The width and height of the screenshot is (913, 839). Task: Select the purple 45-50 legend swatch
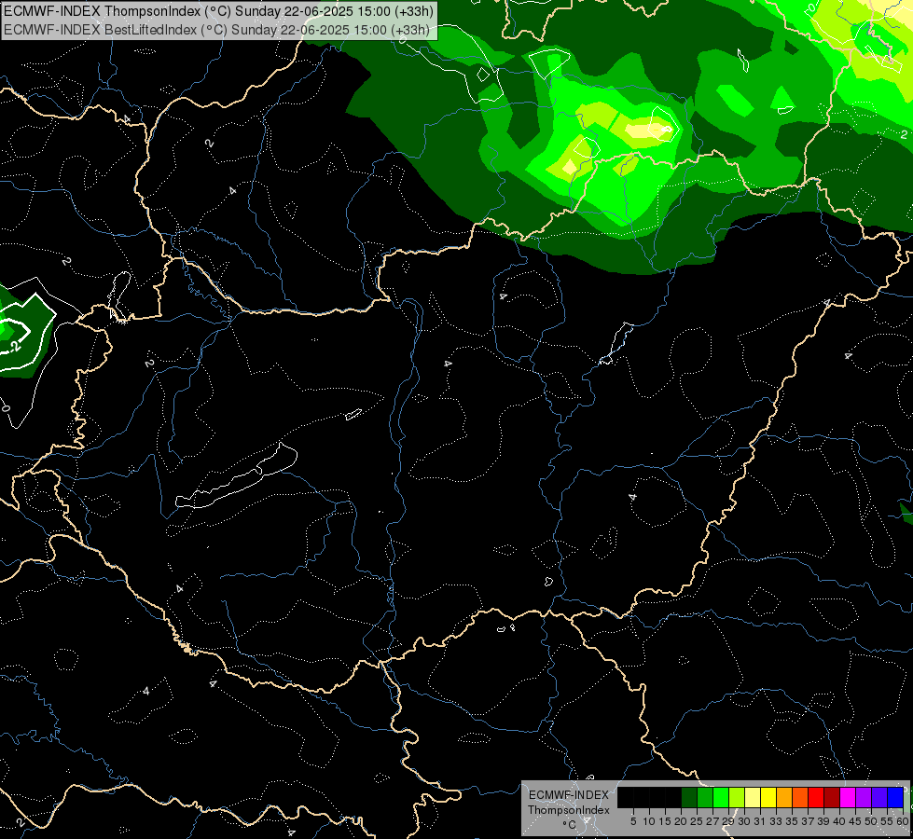click(863, 798)
